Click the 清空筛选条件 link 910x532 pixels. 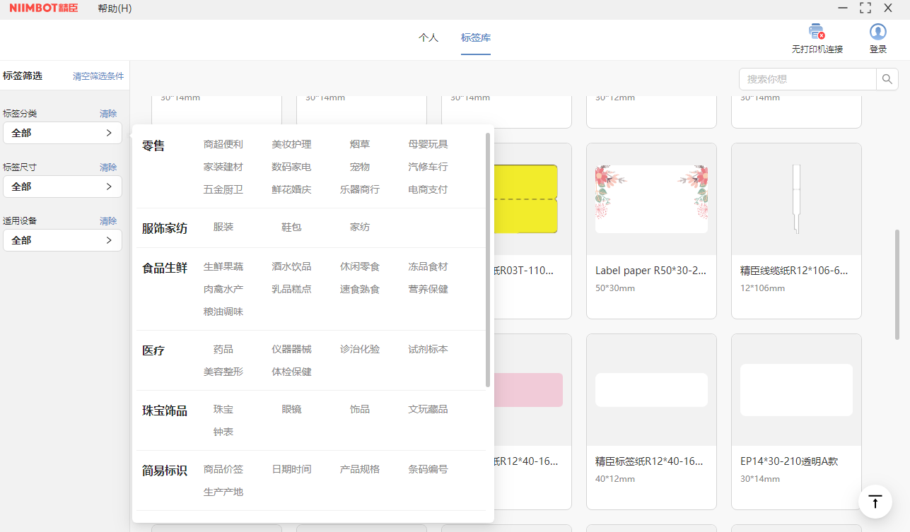point(98,76)
